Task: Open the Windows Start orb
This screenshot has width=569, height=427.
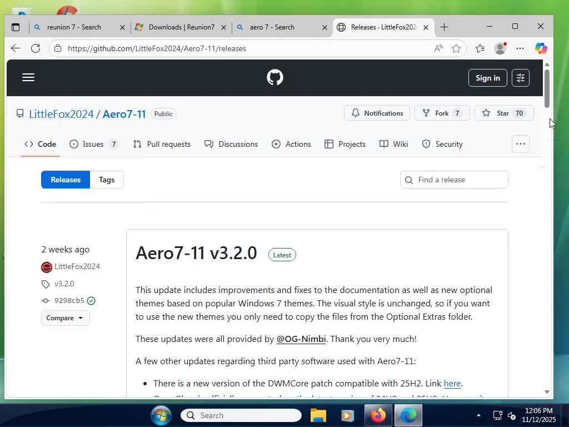Action: 161,415
